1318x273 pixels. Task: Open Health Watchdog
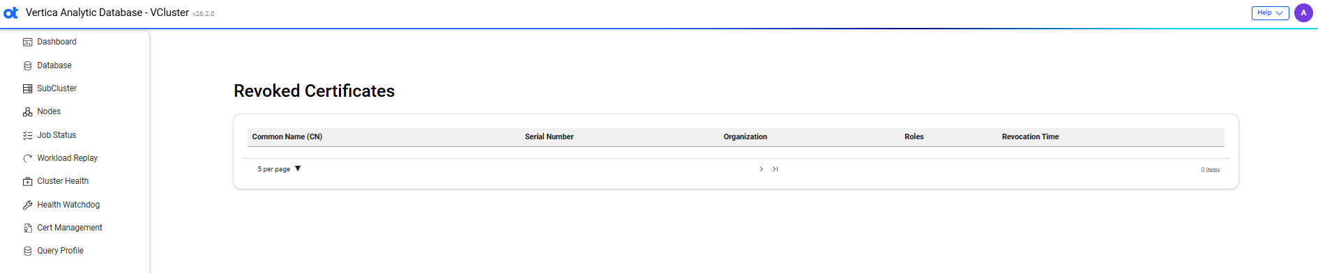(68, 205)
